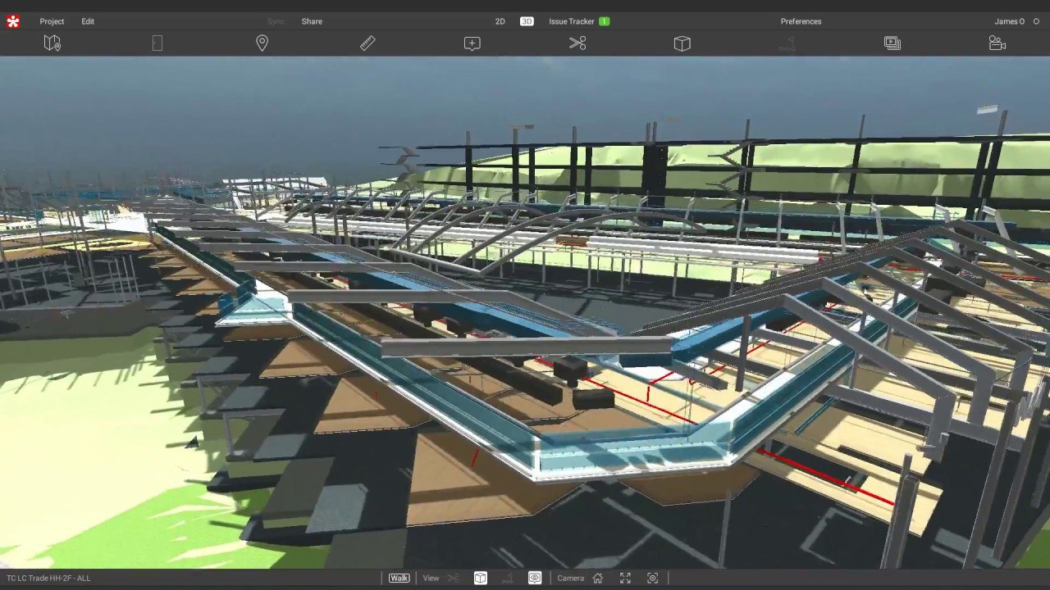
Task: Open the video camera recording tool
Action: pos(997,43)
